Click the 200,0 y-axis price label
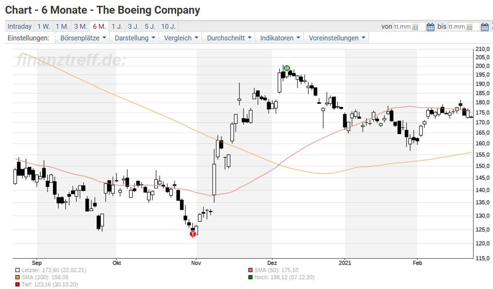Screen dimensions: 493x289 click(x=483, y=66)
